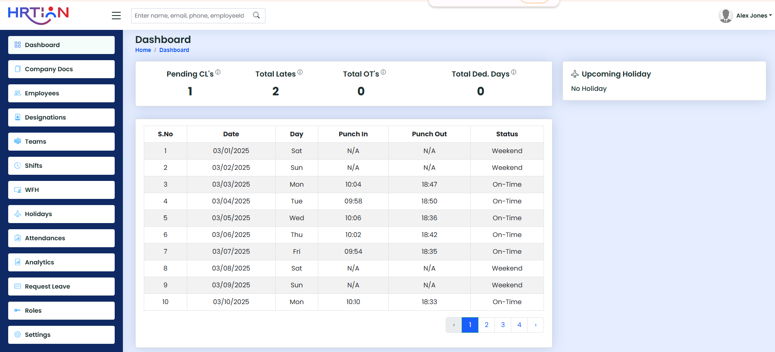The image size is (775, 352).
Task: Click the Alex Jones profile avatar
Action: click(725, 16)
